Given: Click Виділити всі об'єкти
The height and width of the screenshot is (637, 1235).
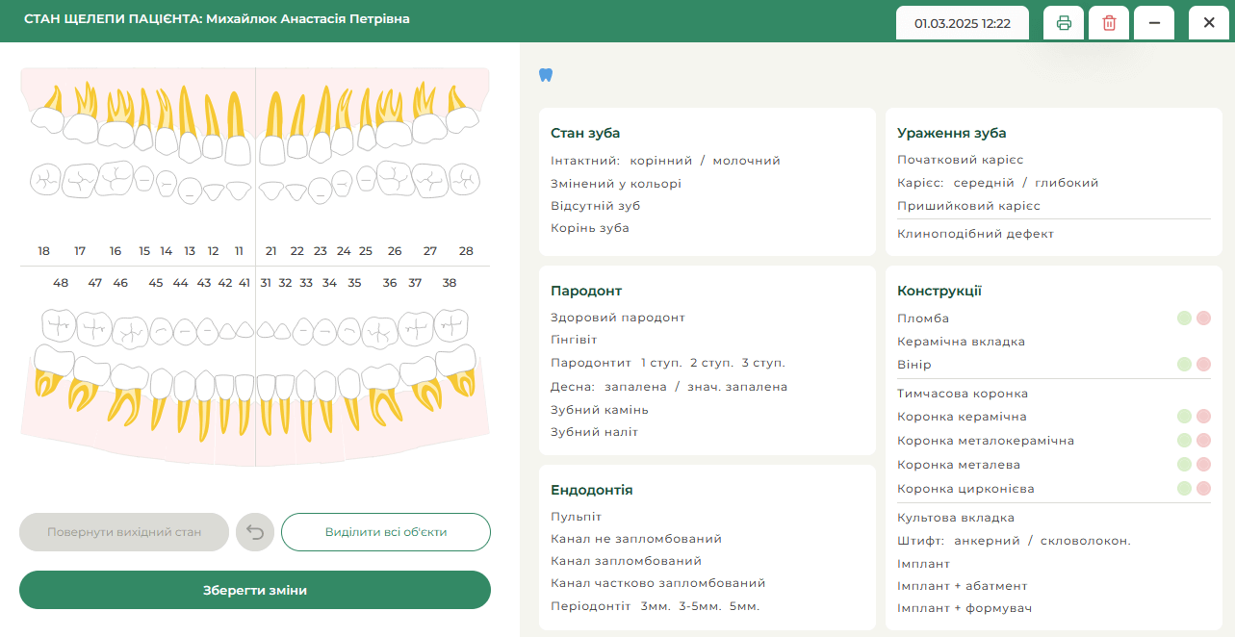Looking at the screenshot, I should point(385,531).
